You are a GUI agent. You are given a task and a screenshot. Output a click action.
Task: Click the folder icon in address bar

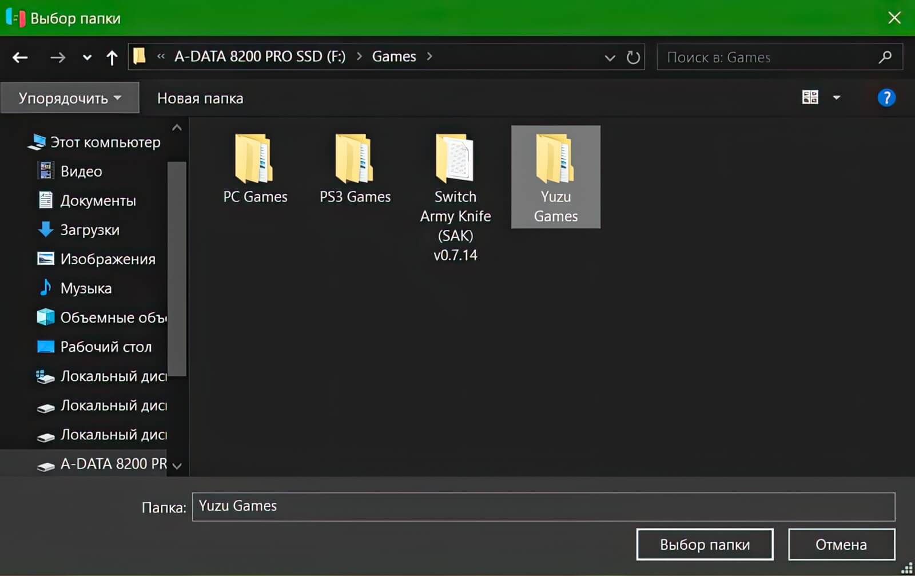click(x=140, y=56)
